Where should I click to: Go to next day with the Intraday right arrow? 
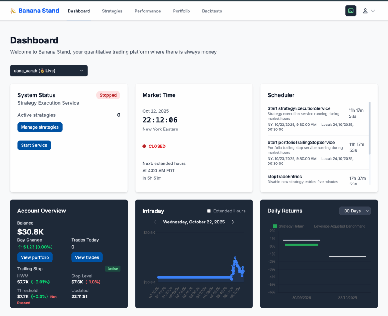(x=233, y=222)
